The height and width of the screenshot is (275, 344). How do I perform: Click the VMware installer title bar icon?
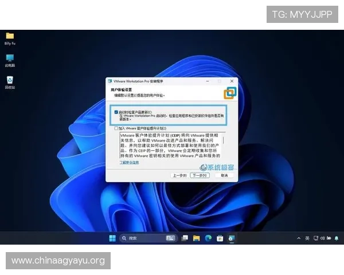110,81
